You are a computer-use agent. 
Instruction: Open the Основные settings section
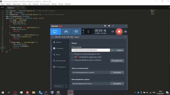click(58, 48)
